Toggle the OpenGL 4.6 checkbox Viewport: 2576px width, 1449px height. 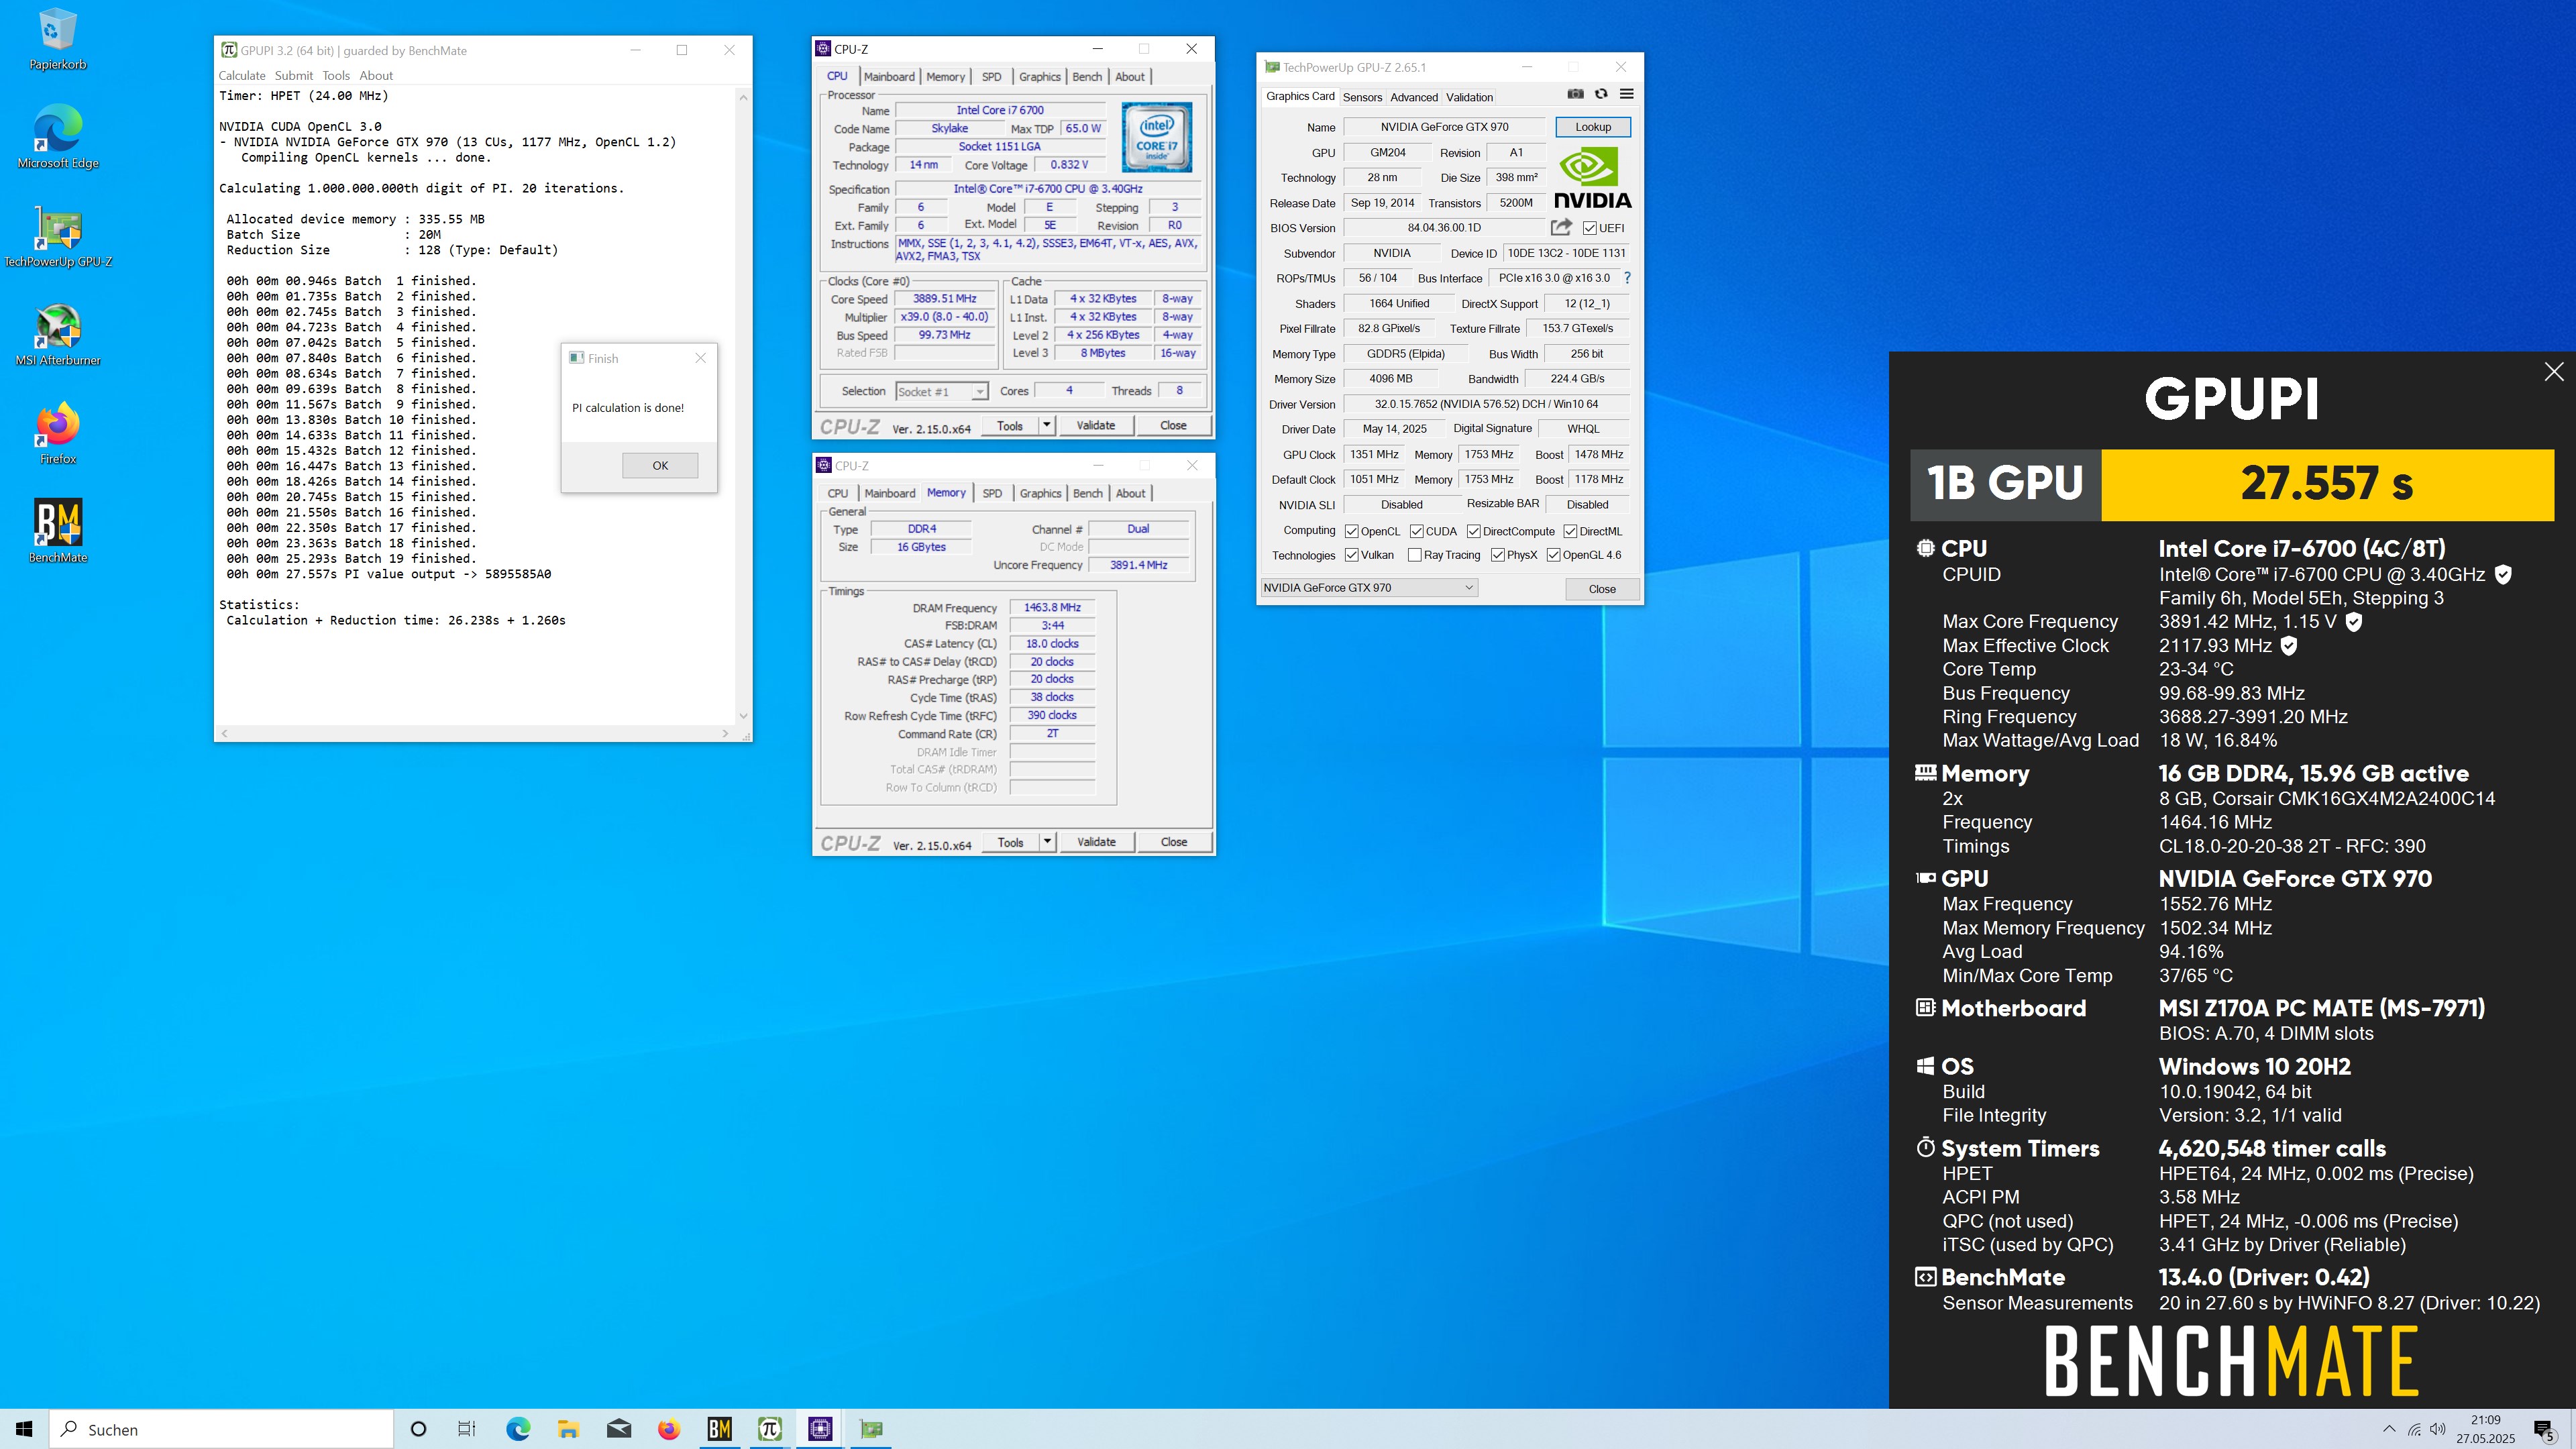[1553, 555]
